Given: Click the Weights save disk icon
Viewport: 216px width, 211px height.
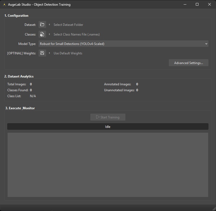Looking at the screenshot, I should (42, 53).
